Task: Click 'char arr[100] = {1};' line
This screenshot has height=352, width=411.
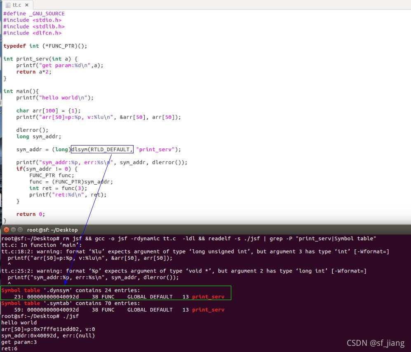Action: point(49,110)
